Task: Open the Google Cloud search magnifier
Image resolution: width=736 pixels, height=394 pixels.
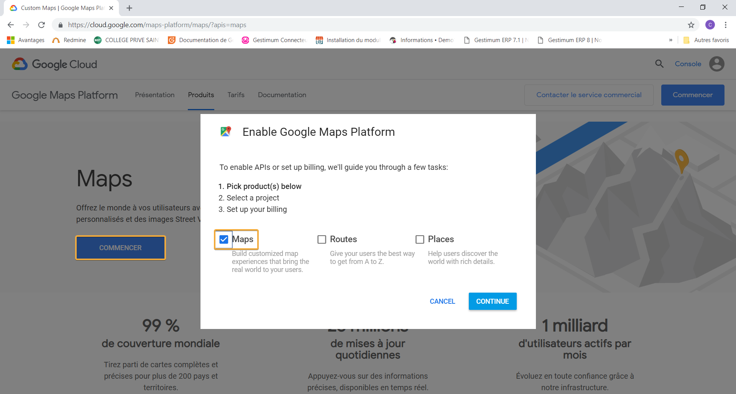Action: [659, 64]
